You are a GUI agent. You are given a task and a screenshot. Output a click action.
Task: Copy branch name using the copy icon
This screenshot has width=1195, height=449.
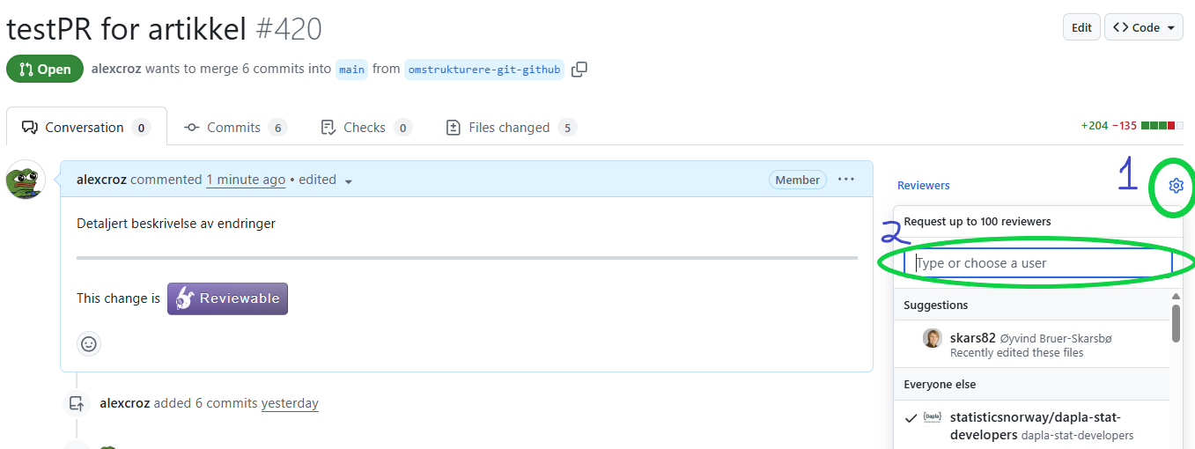pyautogui.click(x=579, y=70)
